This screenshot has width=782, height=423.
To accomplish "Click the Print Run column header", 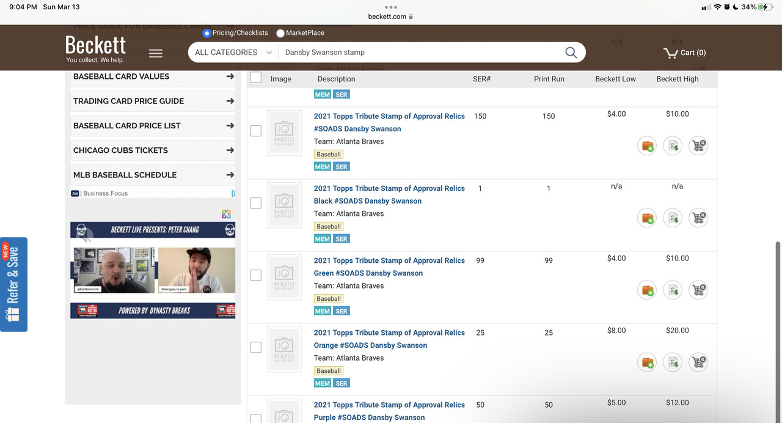I will click(549, 79).
